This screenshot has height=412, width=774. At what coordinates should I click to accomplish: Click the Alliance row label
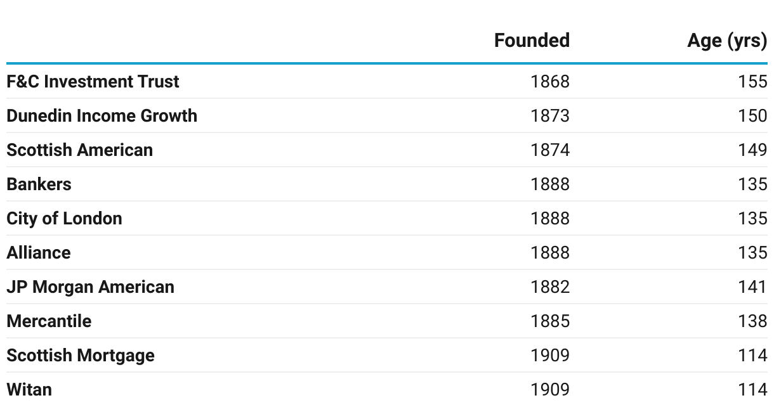point(38,253)
